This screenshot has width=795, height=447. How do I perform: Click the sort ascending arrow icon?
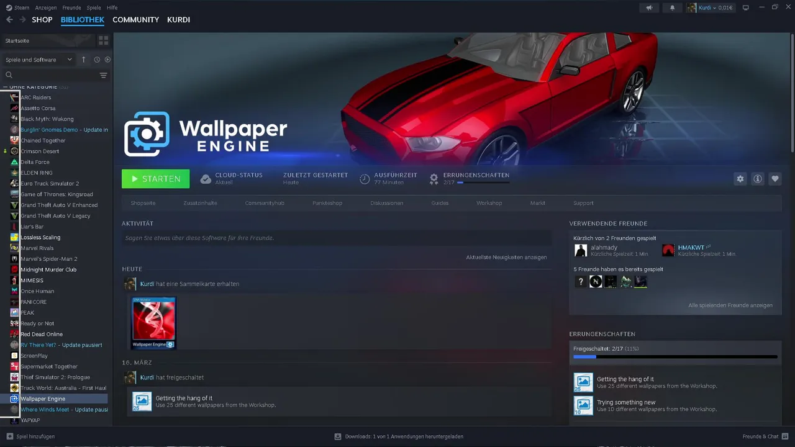pos(83,60)
